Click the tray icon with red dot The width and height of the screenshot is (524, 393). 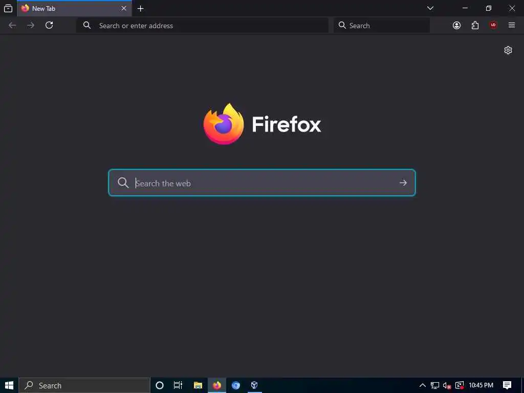(460, 385)
